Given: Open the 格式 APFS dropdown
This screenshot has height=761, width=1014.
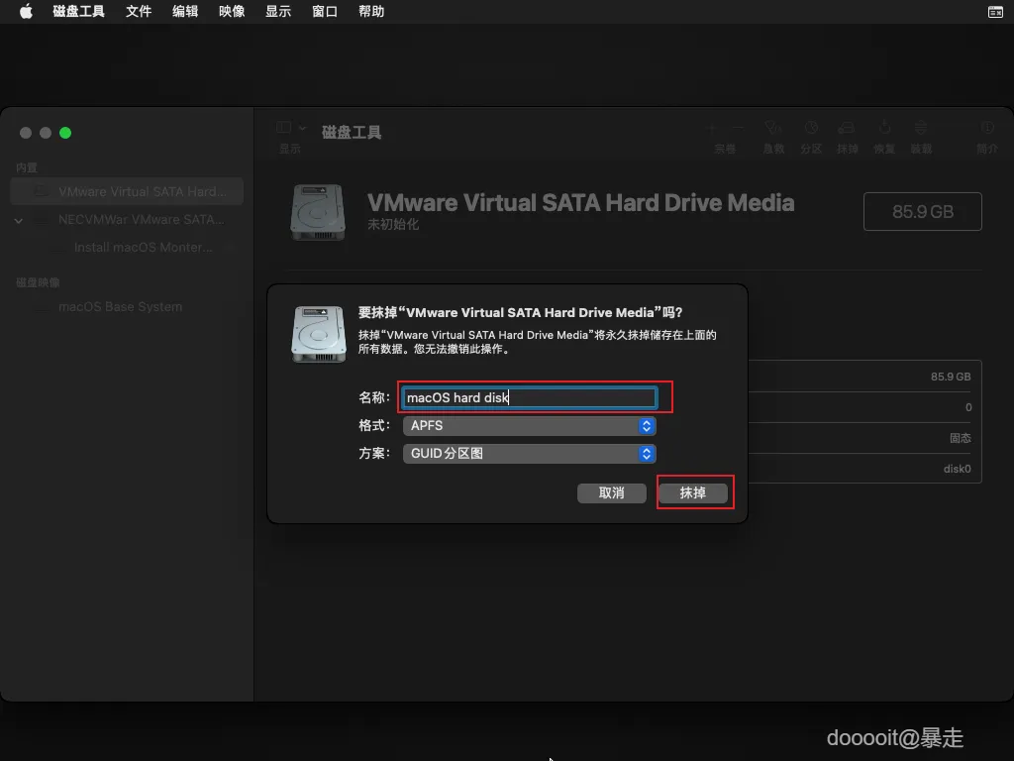Looking at the screenshot, I should coord(530,426).
